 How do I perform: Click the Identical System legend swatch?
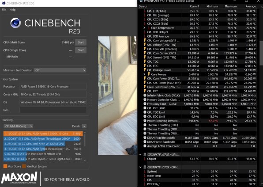24,166
